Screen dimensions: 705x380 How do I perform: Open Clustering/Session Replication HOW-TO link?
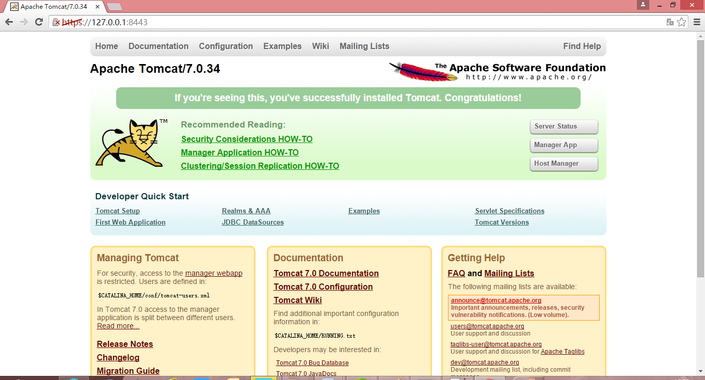pos(260,166)
